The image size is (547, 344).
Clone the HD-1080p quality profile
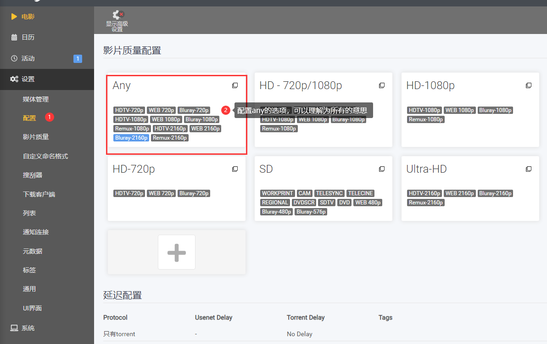(529, 85)
